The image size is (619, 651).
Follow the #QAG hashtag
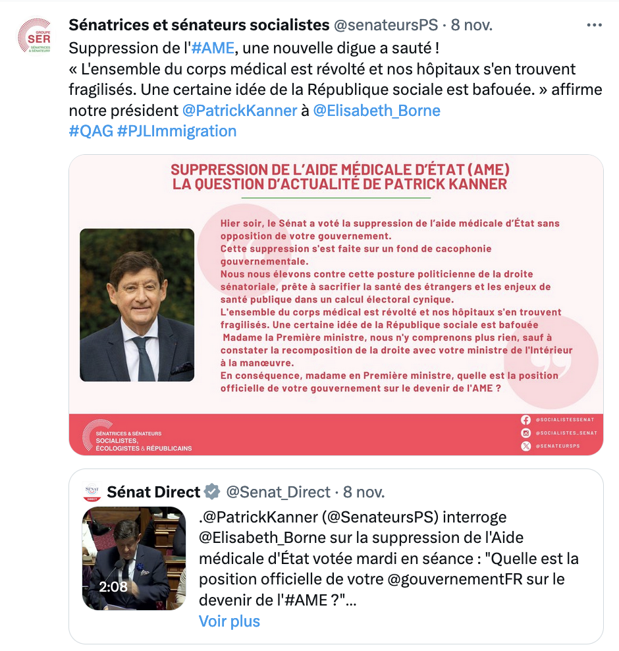91,131
